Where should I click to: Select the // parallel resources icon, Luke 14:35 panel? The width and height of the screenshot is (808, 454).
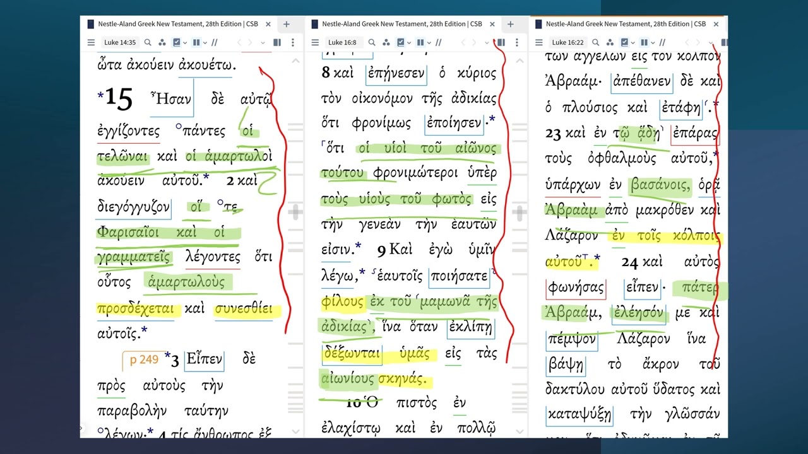215,42
